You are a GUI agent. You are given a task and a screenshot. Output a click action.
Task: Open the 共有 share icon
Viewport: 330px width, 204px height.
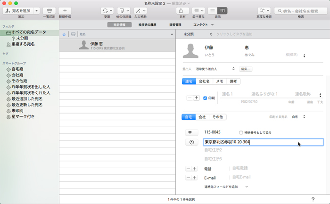[x=181, y=10]
